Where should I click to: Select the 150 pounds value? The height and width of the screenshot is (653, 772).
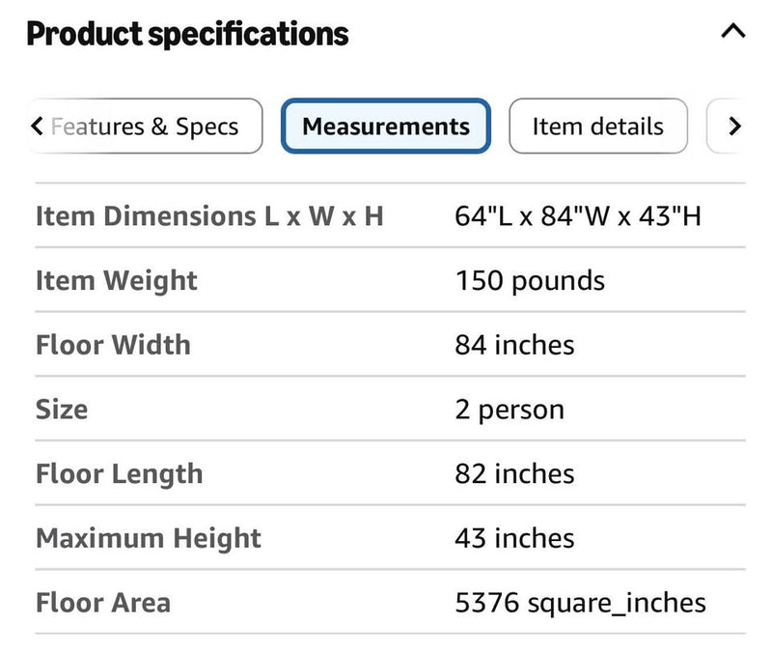coord(530,281)
